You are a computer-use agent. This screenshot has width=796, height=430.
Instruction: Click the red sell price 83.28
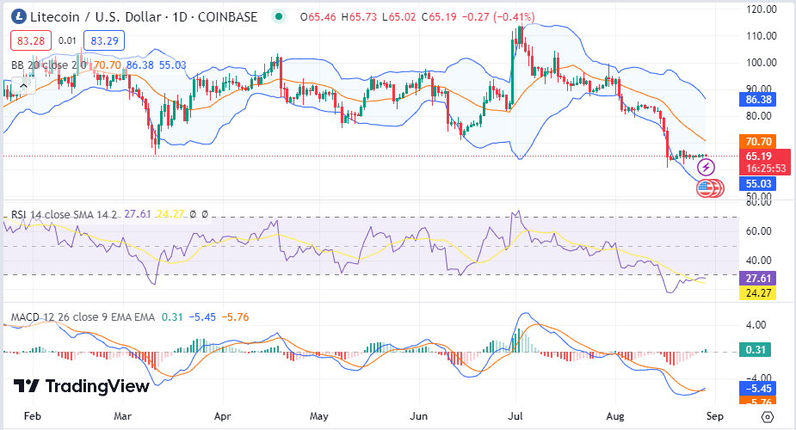pos(31,40)
